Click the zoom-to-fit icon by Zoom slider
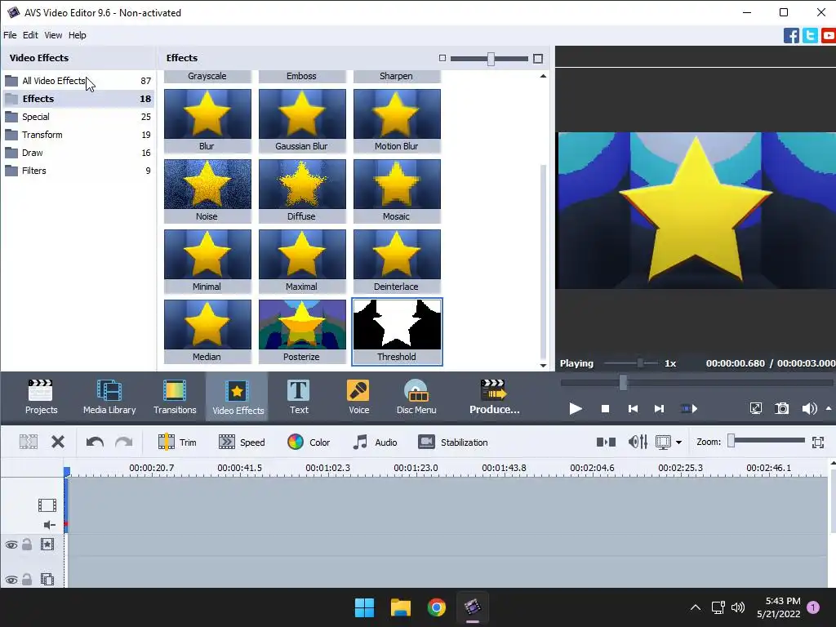The height and width of the screenshot is (627, 836). pyautogui.click(x=818, y=442)
